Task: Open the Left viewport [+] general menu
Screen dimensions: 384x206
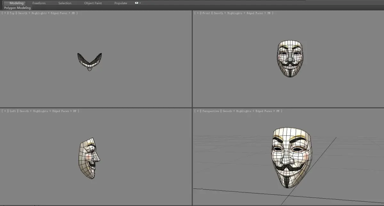Action: tap(4, 111)
